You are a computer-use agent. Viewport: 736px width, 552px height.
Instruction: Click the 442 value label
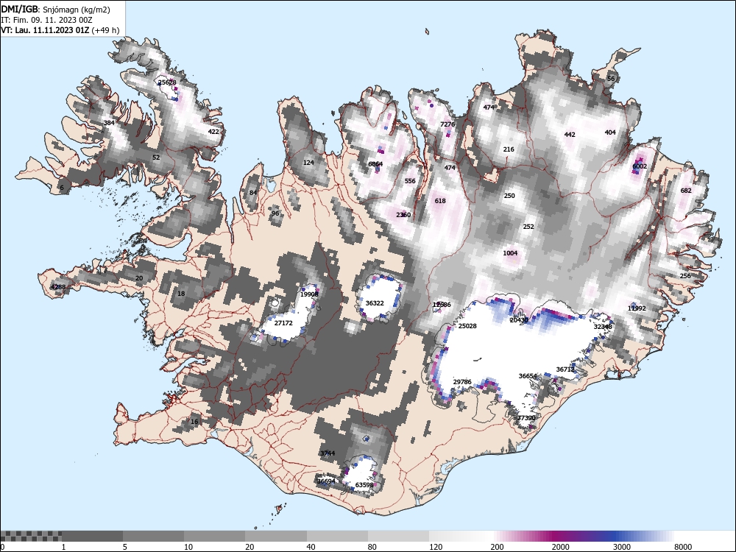click(570, 134)
